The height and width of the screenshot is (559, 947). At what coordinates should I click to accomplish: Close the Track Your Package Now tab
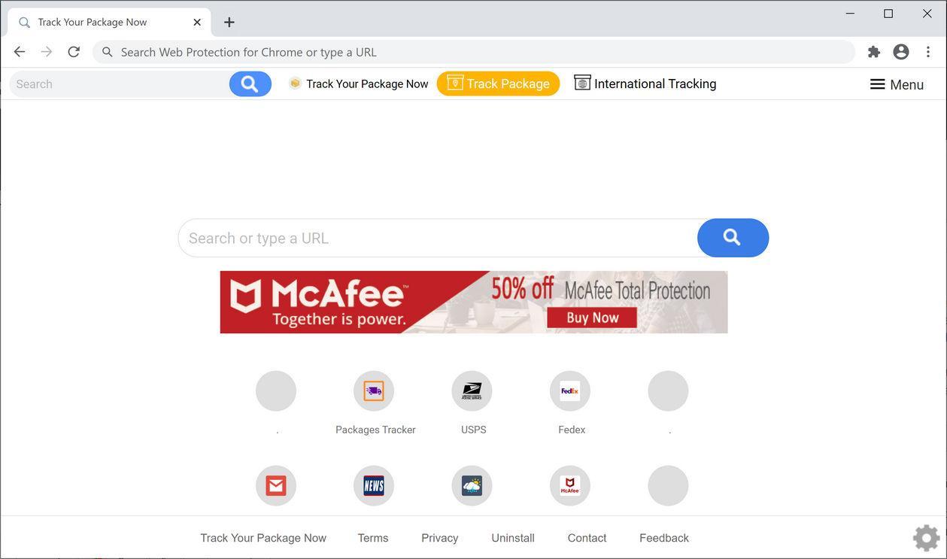(x=197, y=23)
